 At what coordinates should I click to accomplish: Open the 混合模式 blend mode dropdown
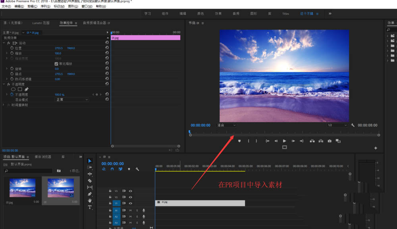pos(71,100)
